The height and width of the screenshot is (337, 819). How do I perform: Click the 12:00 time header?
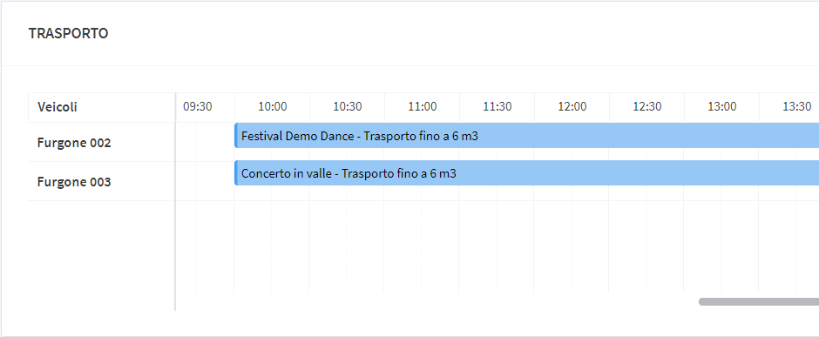click(x=572, y=107)
